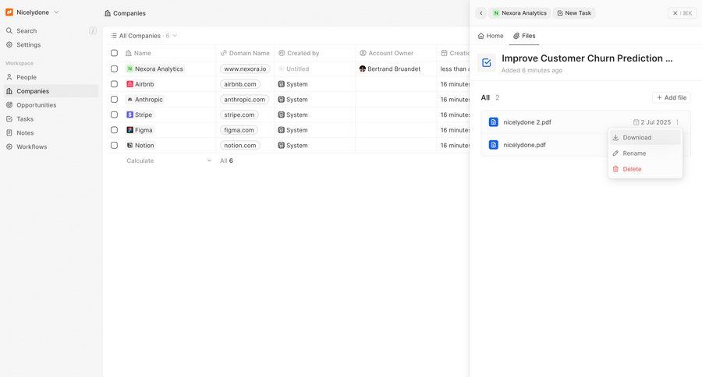The width and height of the screenshot is (702, 377).
Task: Open Settings in the sidebar
Action: [28, 44]
